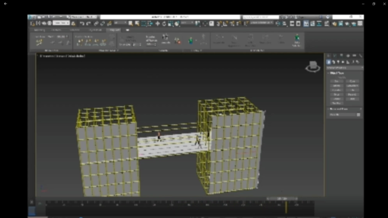Viewport: 388px width, 218px height.
Task: Choose the Unlink Selection tool
Action: coord(102,24)
